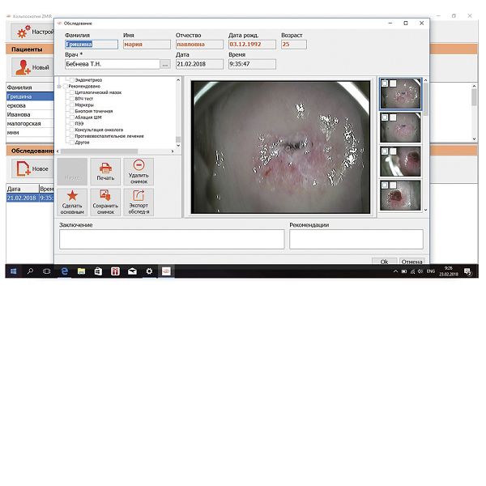
Task: Select the third thumbnail showing an instrument
Action: pyautogui.click(x=400, y=161)
